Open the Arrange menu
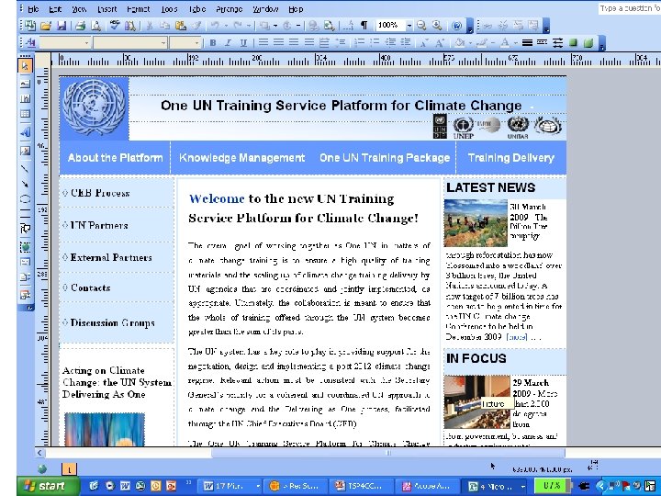 (x=229, y=9)
